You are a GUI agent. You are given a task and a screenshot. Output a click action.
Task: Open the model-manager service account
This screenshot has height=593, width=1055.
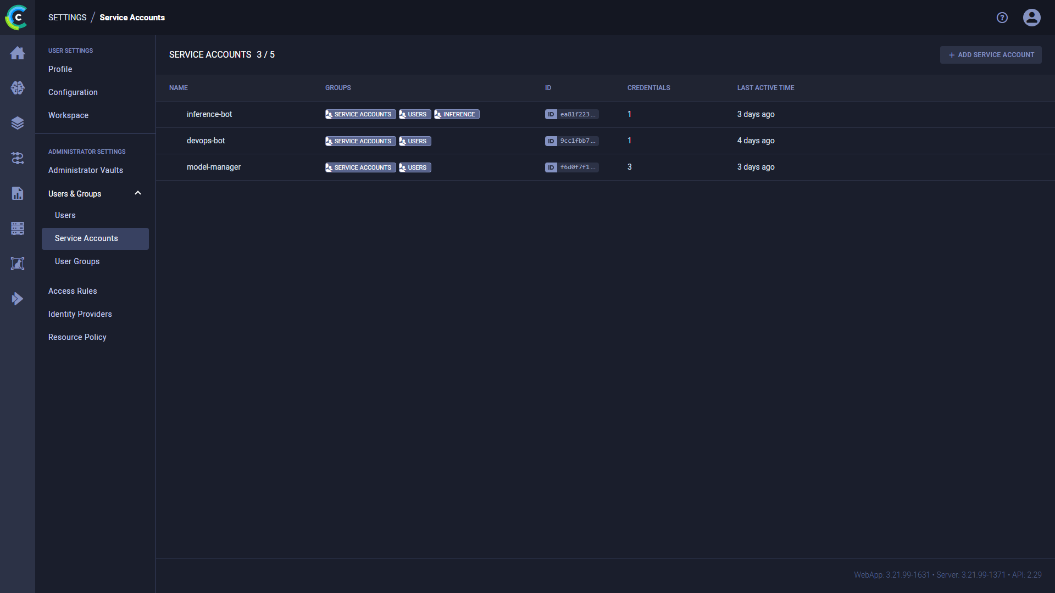(213, 167)
